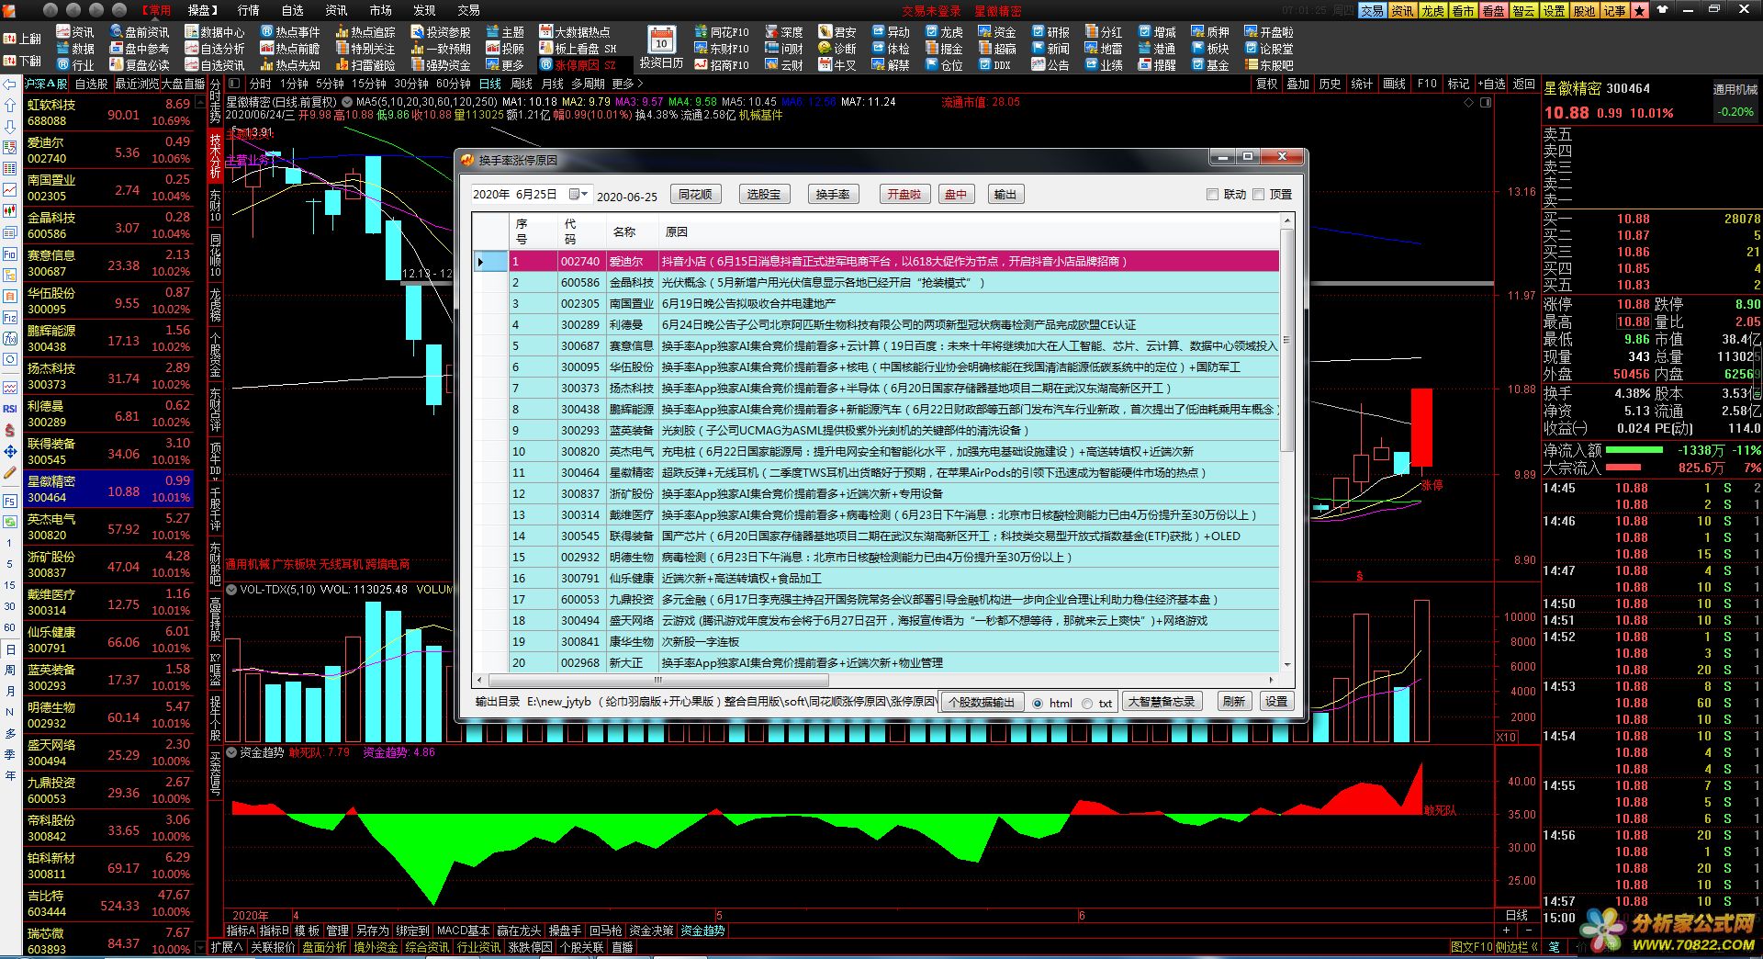1763x959 pixels.
Task: Open 研报 research reports icon
Action: click(1050, 32)
